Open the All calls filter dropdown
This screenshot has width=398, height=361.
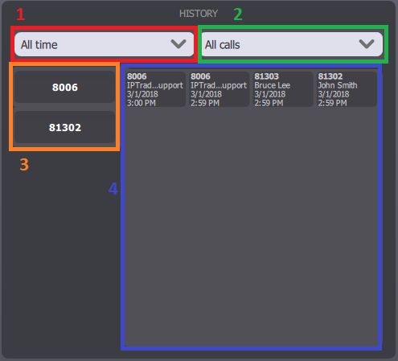tap(292, 44)
